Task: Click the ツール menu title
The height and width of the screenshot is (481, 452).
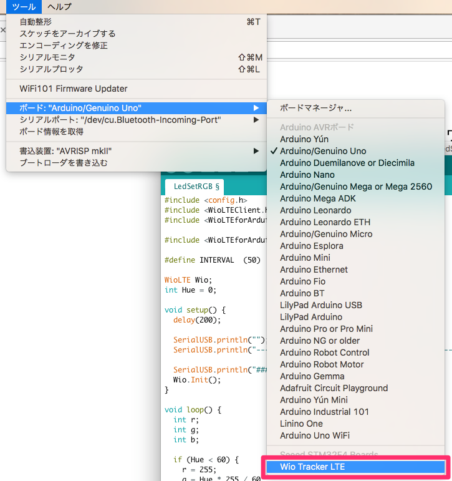Action: [24, 7]
